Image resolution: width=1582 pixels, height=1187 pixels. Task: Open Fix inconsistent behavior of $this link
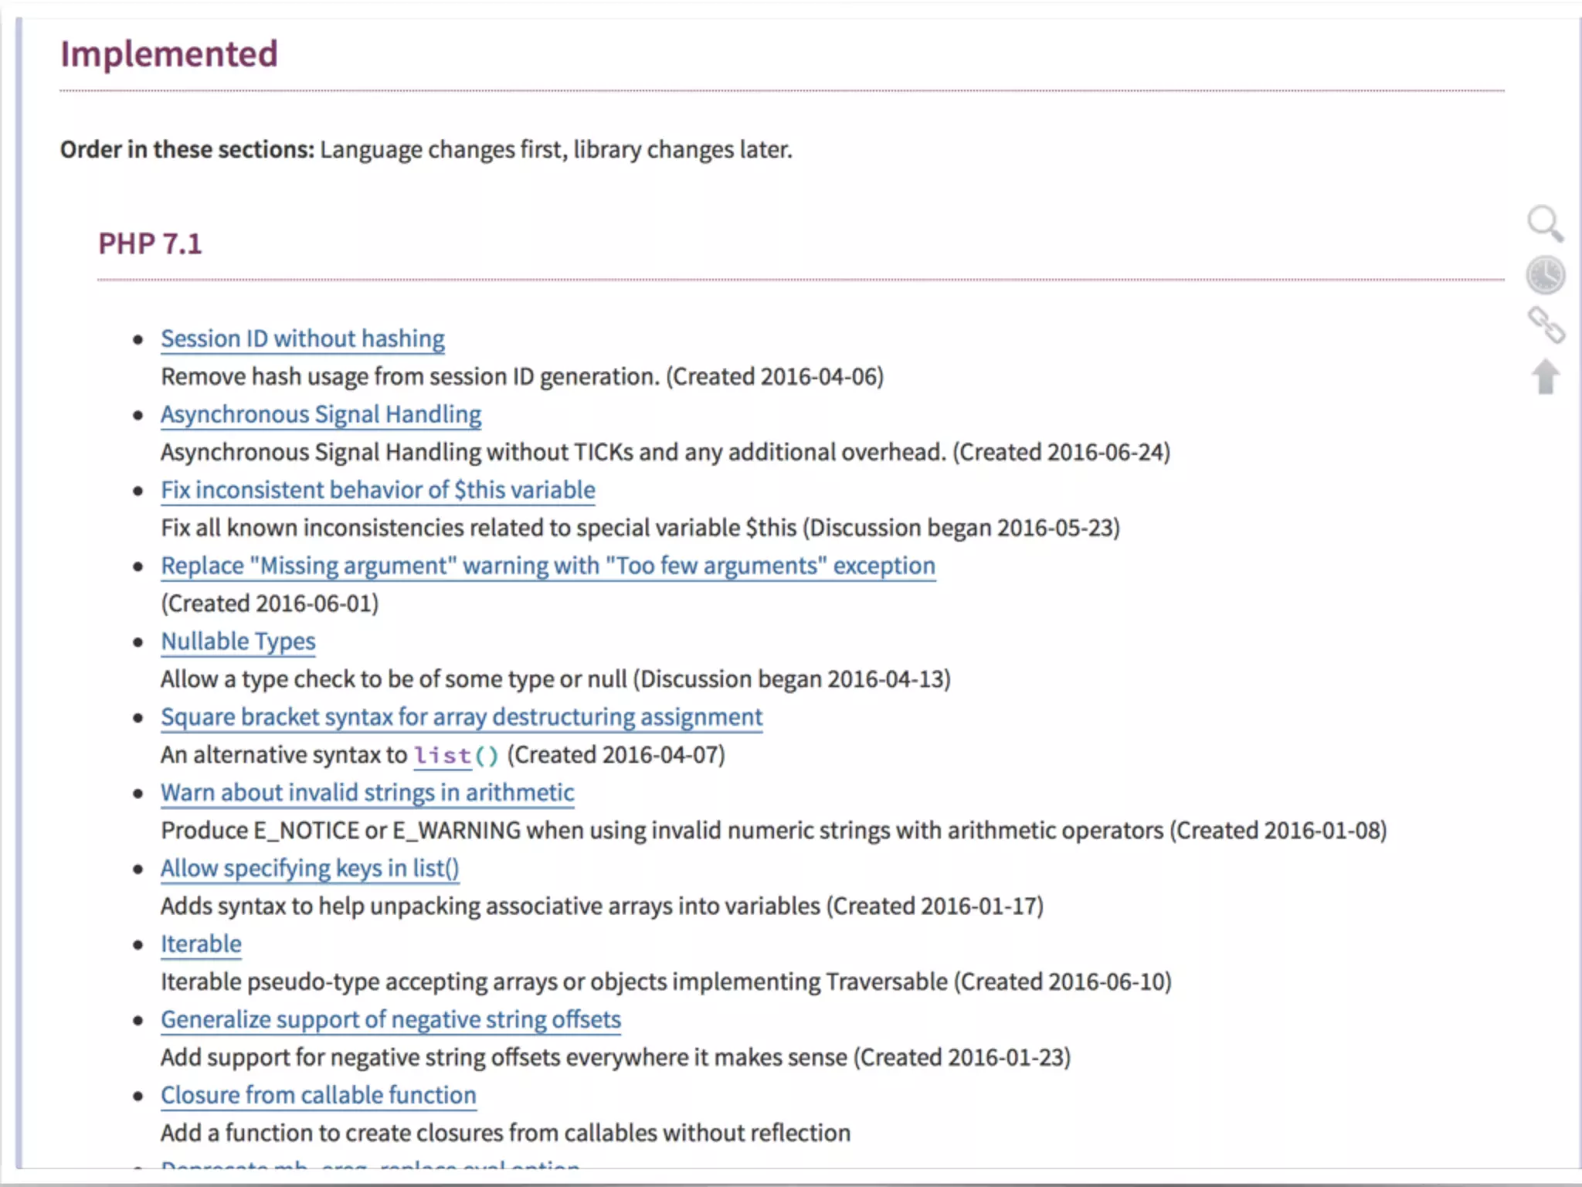[x=378, y=490]
